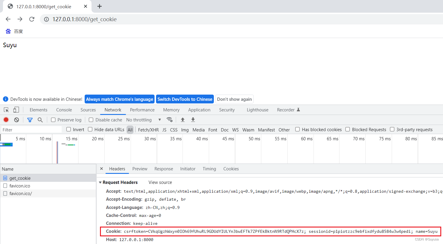Screen dimensions: 443x244
Task: Select the inspect element cursor icon
Action: click(x=6, y=110)
